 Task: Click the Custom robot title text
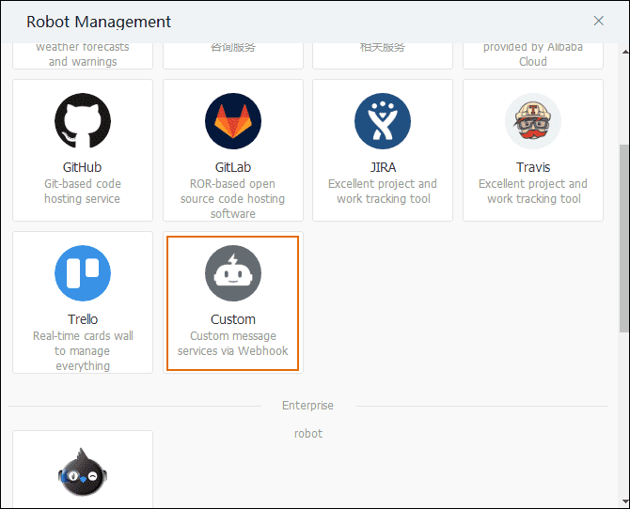coord(232,319)
